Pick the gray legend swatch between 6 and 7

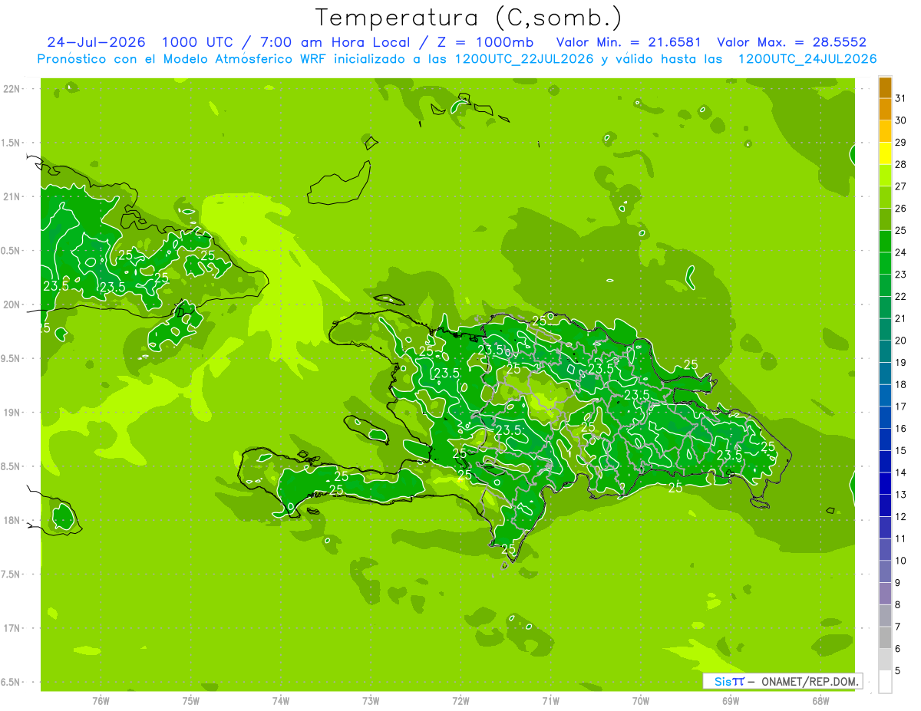click(x=885, y=637)
